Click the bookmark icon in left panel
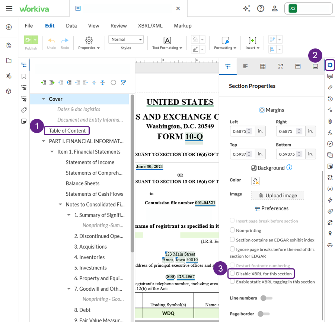This screenshot has height=322, width=335. point(24,76)
